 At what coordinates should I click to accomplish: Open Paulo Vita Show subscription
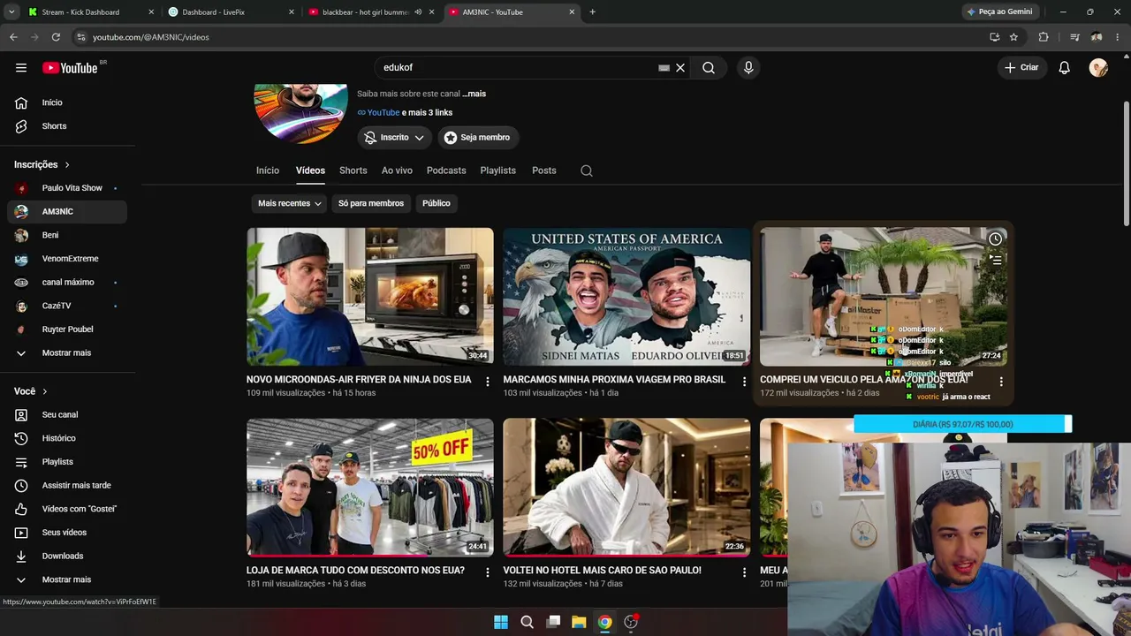pyautogui.click(x=67, y=188)
